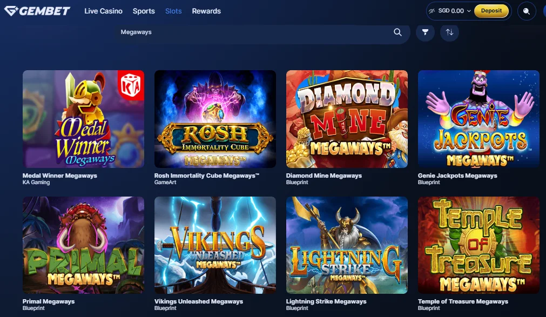Open the filter funnel icon

point(425,32)
